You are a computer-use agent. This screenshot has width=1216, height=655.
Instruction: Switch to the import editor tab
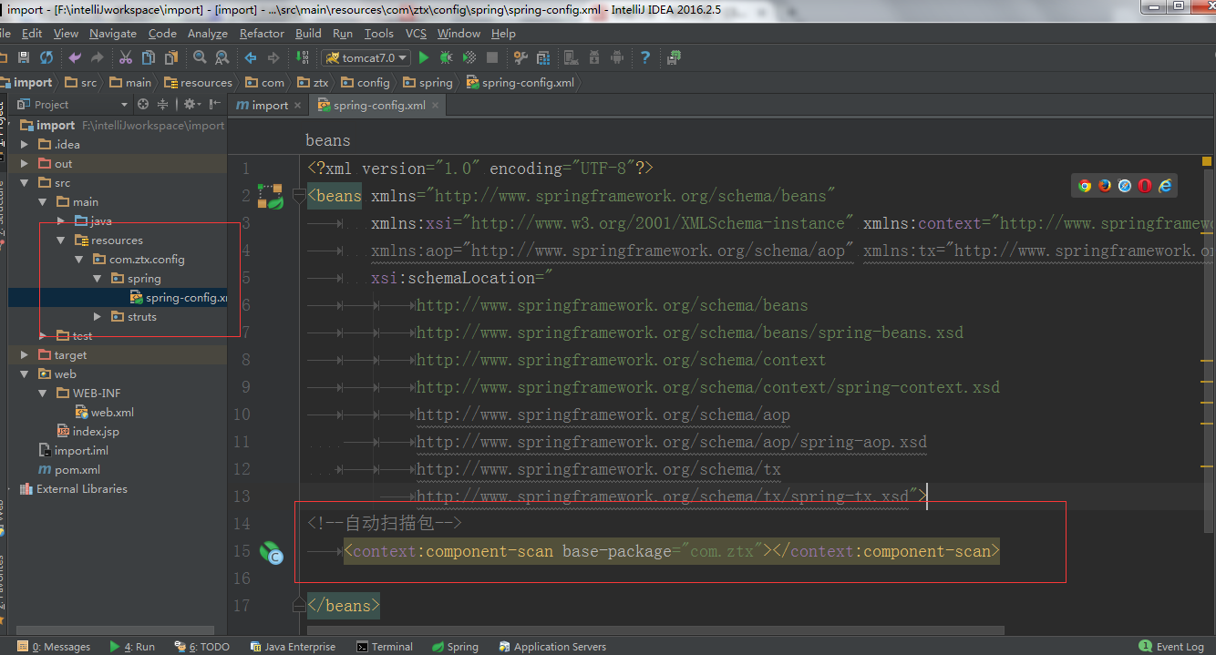pos(263,106)
